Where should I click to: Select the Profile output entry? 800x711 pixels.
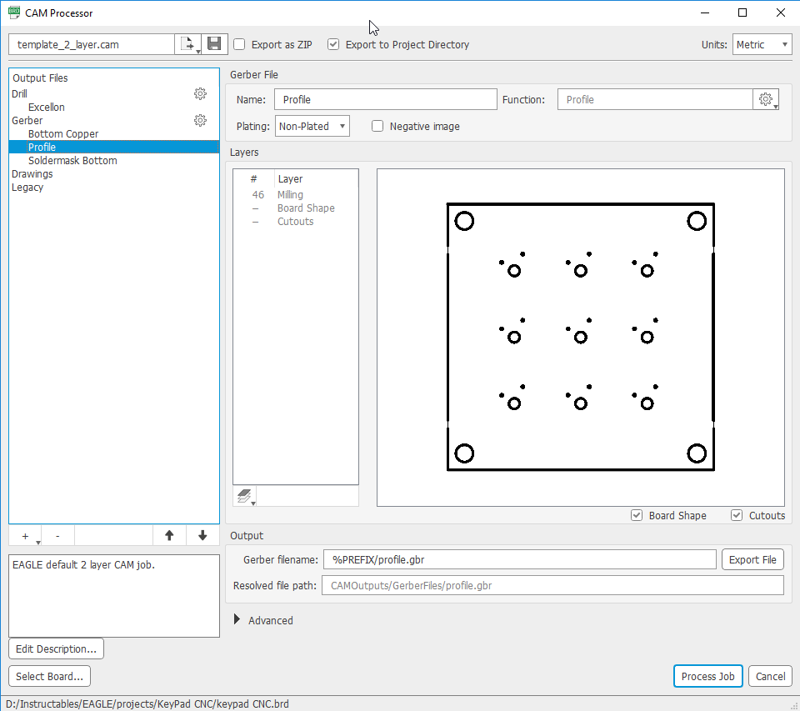point(114,147)
